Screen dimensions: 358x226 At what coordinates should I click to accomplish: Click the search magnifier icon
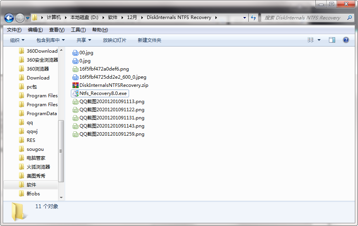(349, 17)
